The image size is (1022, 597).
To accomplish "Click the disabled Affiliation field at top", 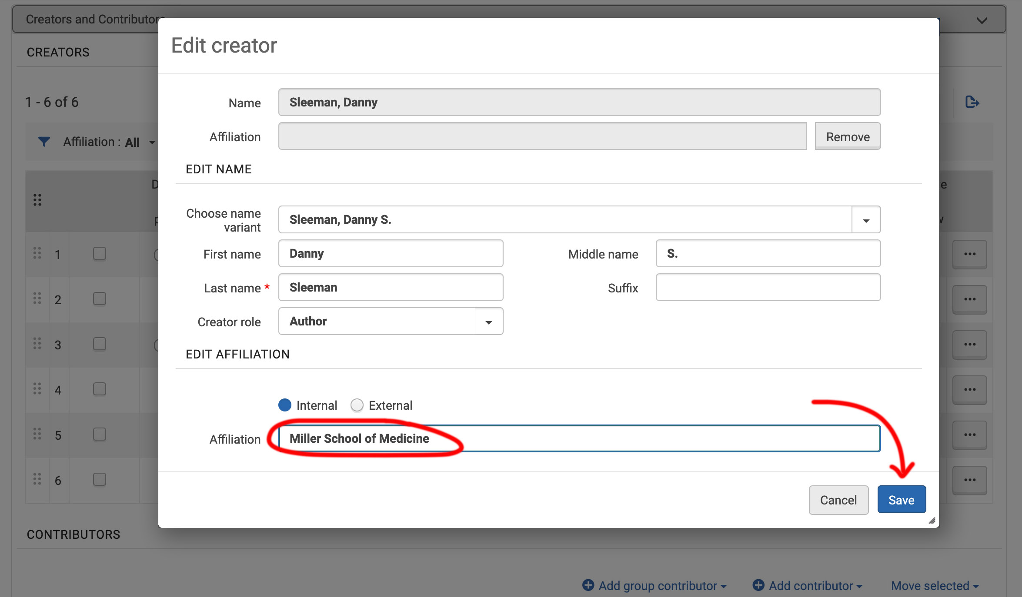I will point(543,136).
